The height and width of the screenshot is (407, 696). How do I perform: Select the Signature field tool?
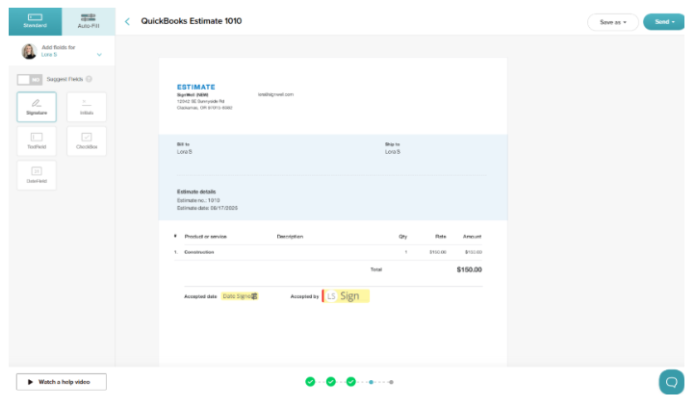(x=36, y=107)
